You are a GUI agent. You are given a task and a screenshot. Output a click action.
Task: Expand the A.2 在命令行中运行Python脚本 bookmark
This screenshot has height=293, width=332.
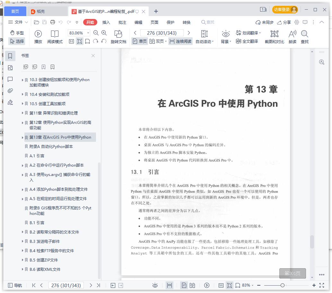coord(22,165)
